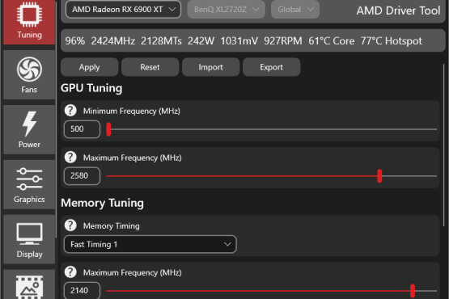The image size is (449, 299).
Task: Click the GPU Minimum Frequency slider handle
Action: [108, 129]
